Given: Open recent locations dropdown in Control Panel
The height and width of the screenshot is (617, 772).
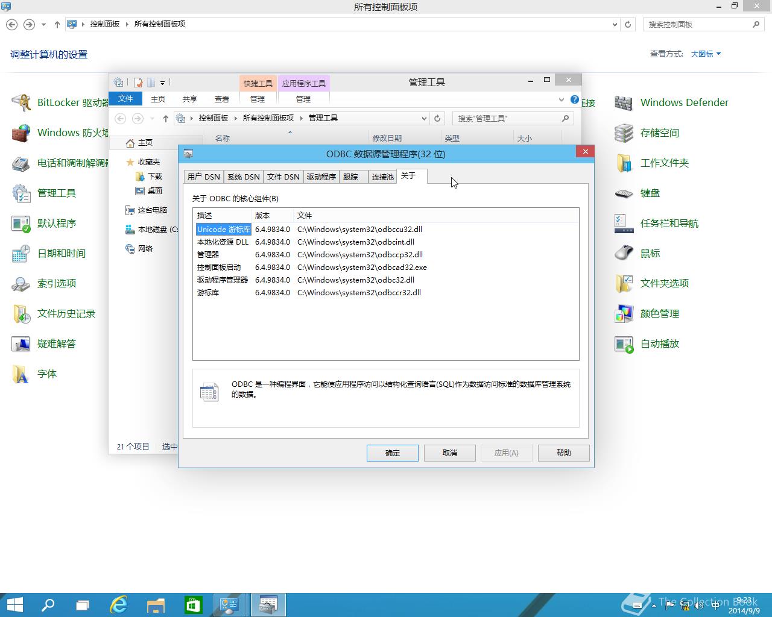Looking at the screenshot, I should tap(43, 25).
